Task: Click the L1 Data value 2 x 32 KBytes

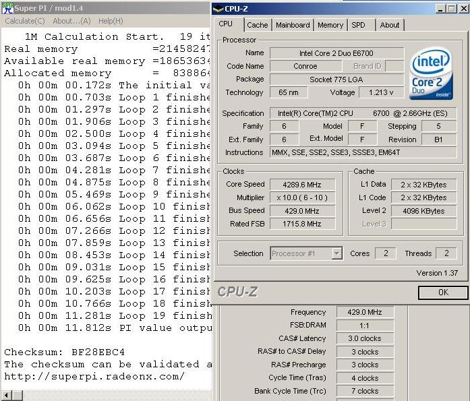Action: pyautogui.click(x=424, y=185)
